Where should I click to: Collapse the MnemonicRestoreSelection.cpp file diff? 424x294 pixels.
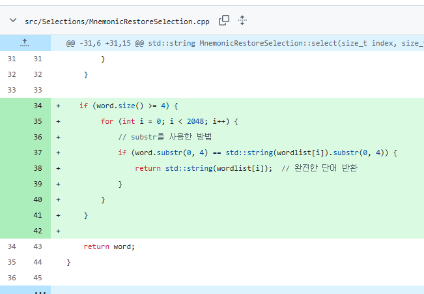13,20
